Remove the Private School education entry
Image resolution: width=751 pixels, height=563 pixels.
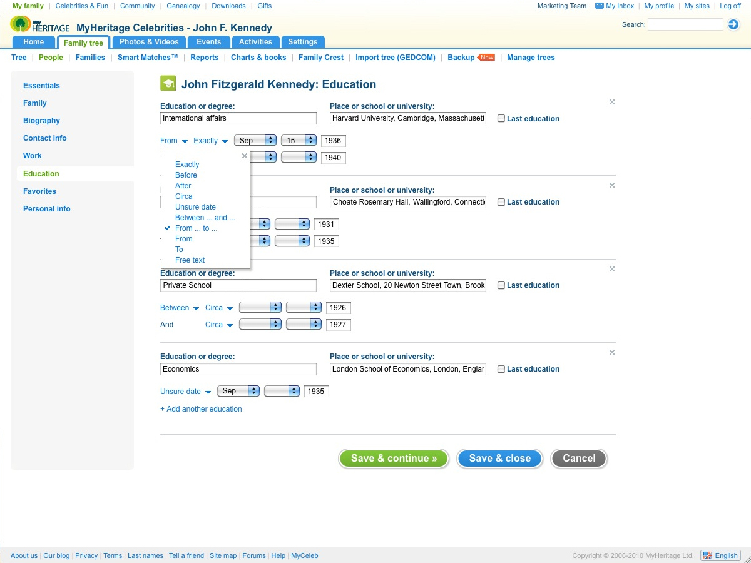coord(612,269)
